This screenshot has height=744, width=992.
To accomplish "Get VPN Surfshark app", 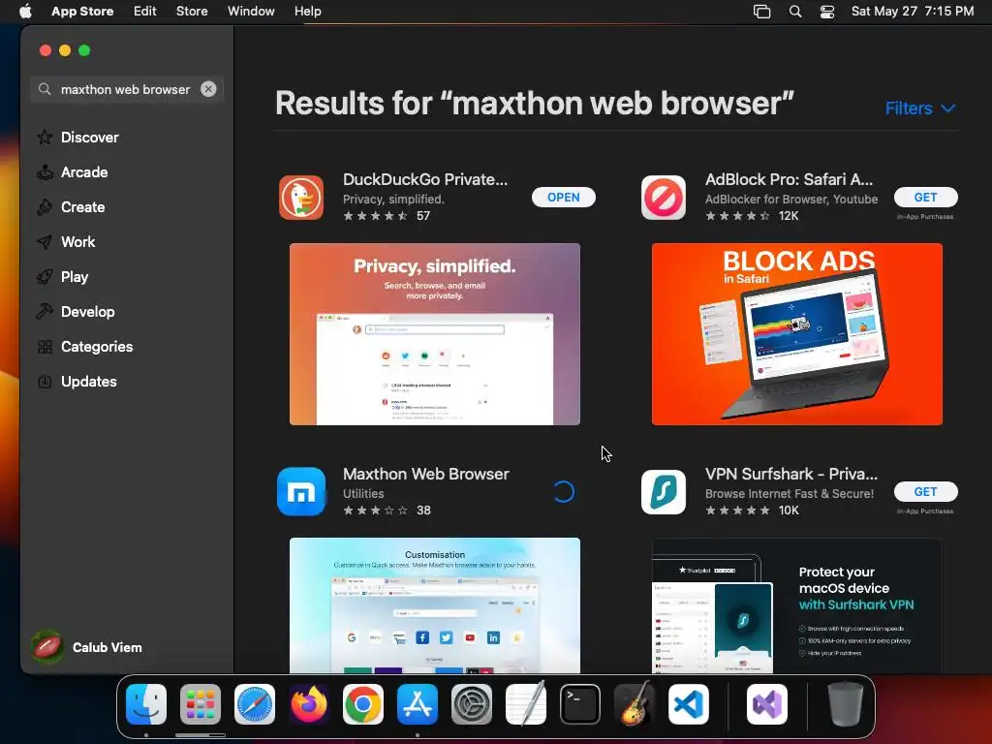I will pyautogui.click(x=925, y=491).
